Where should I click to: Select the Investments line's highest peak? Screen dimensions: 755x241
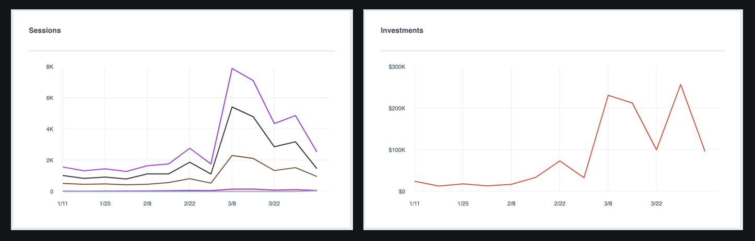681,84
